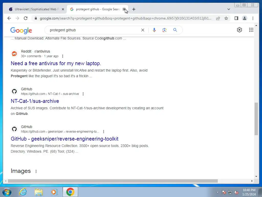
Task: Click the vertical scrollbar up arrow
Action: tap(256, 25)
